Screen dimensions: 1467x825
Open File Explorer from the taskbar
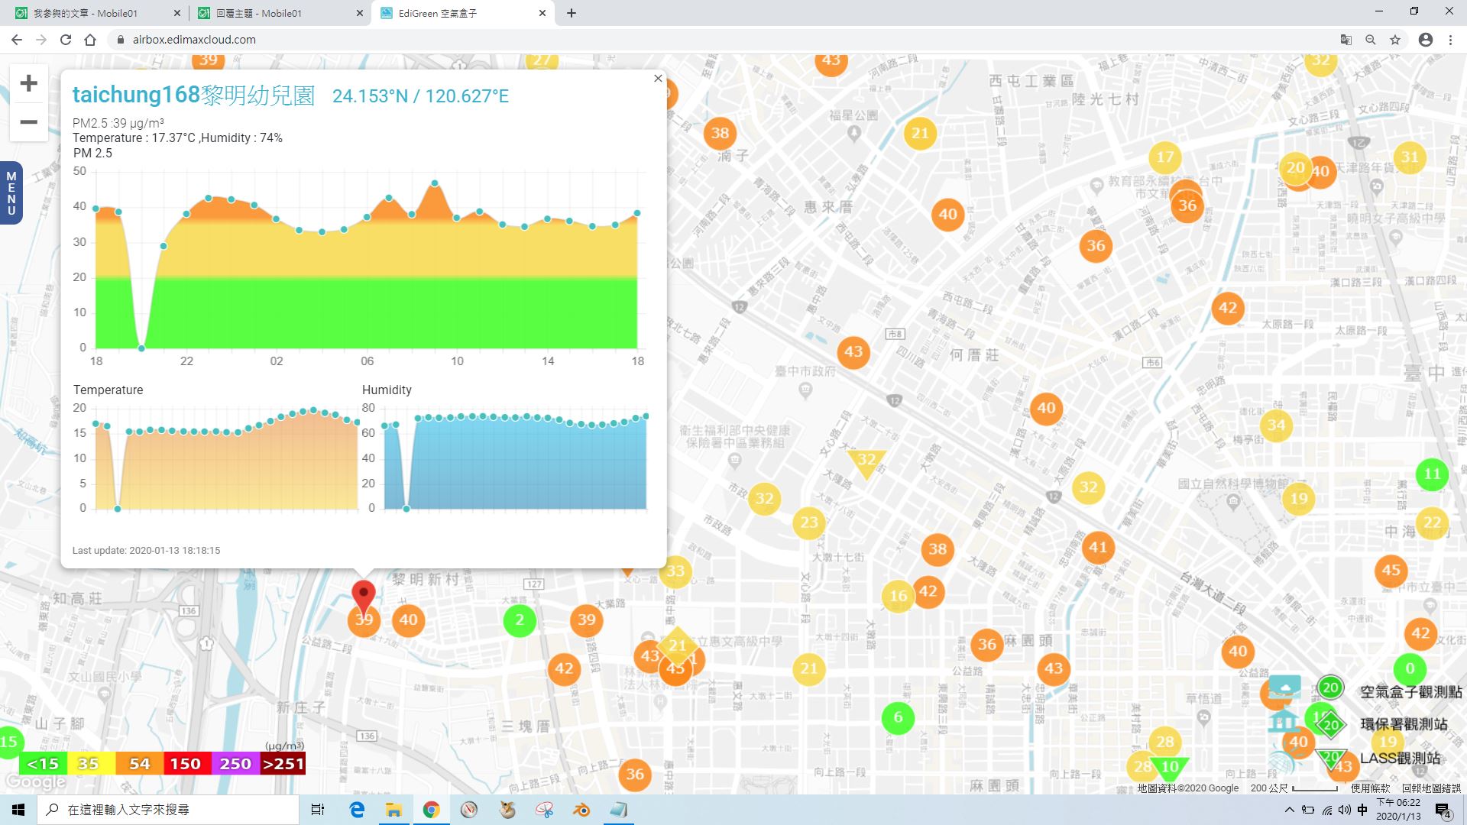coord(393,810)
